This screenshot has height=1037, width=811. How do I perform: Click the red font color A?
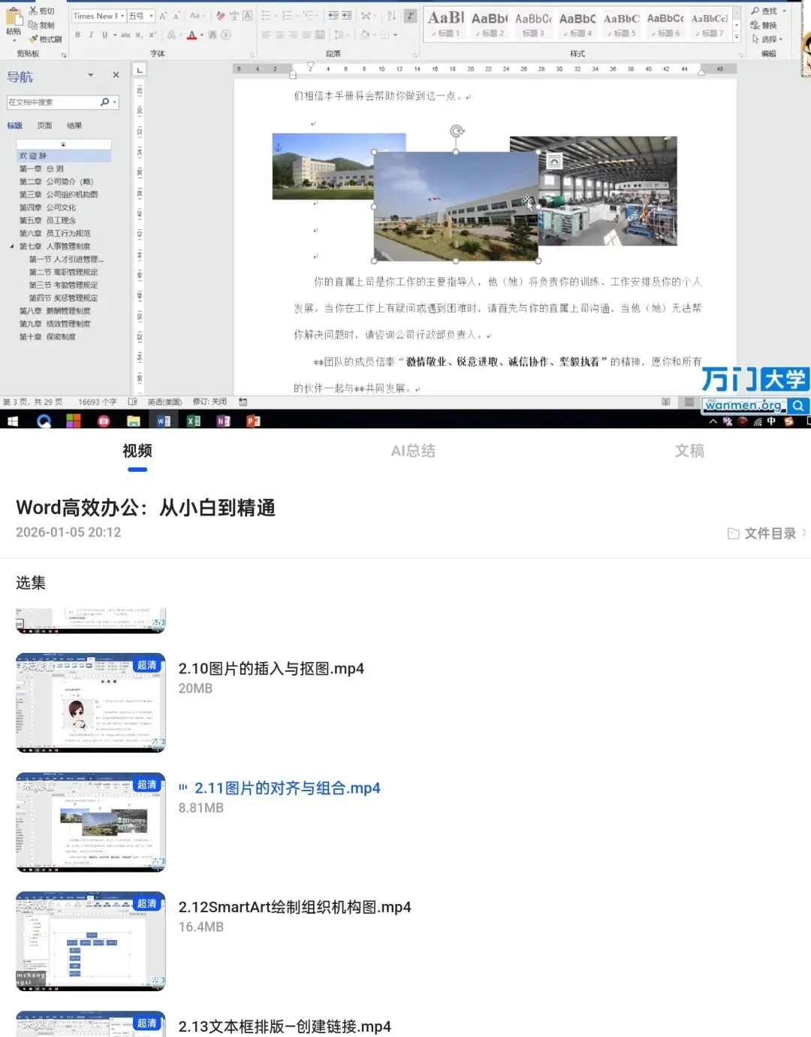pyautogui.click(x=191, y=35)
